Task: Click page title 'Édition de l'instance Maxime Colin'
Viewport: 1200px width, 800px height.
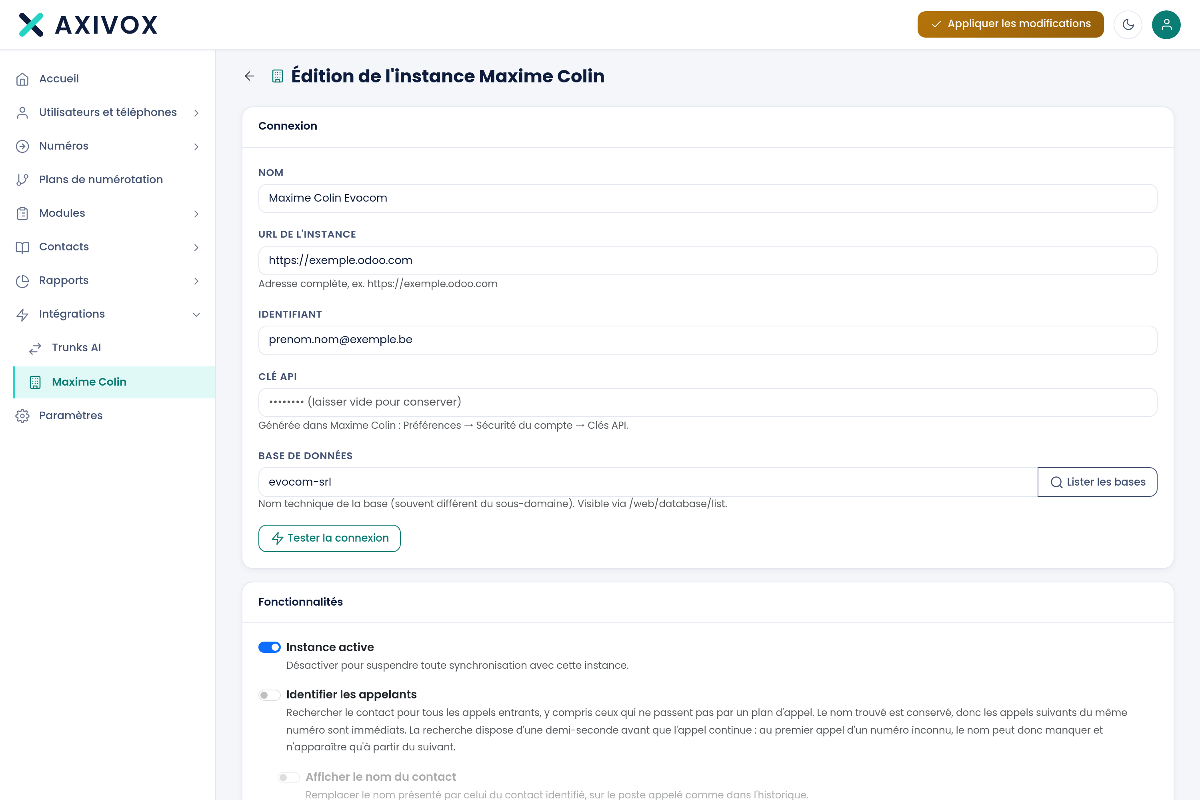Action: click(x=448, y=76)
